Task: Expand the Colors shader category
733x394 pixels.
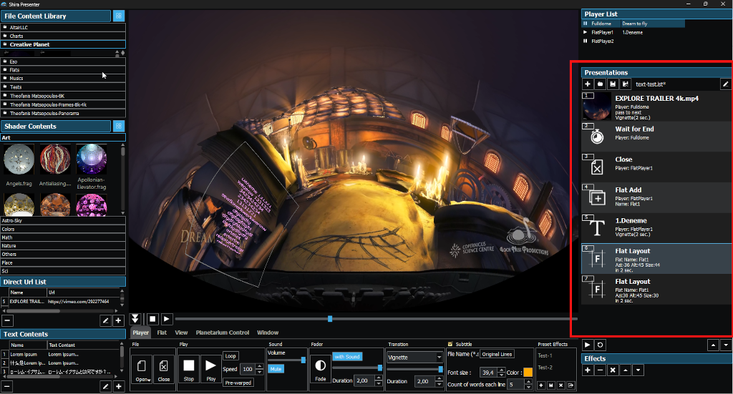Action: pyautogui.click(x=63, y=230)
